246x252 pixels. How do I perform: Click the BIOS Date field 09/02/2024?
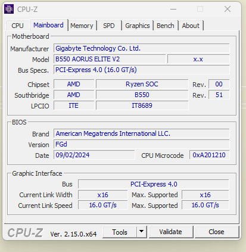[94, 155]
